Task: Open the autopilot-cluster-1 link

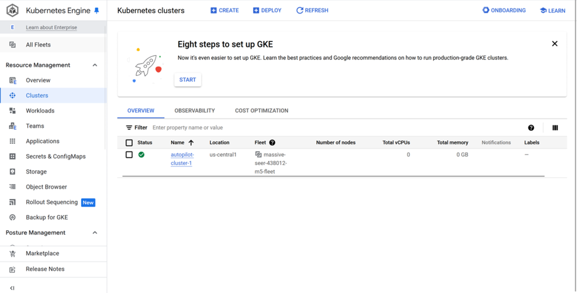Action: click(x=182, y=159)
